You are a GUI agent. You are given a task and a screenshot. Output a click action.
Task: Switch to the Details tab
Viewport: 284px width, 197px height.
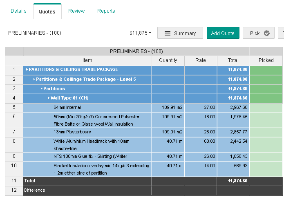coord(18,11)
